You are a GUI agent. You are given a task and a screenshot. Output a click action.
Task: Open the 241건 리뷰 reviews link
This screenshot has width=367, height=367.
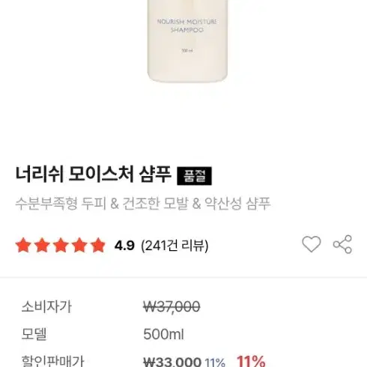175,246
